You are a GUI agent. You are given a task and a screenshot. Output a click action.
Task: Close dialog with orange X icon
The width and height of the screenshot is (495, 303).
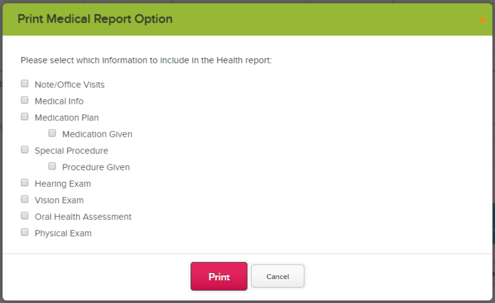[x=482, y=20]
